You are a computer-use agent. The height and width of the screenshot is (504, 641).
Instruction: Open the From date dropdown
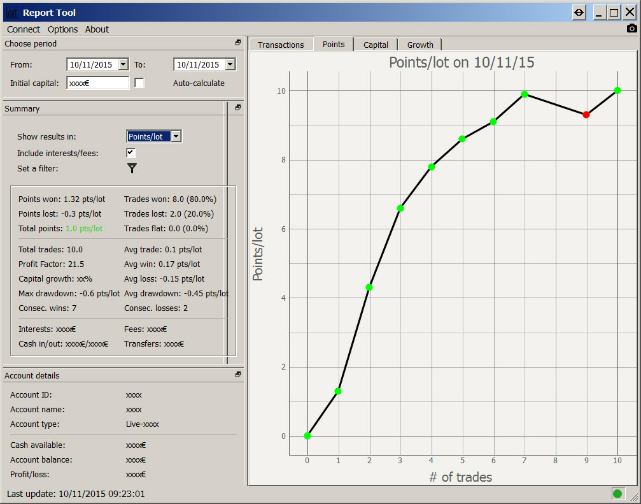pyautogui.click(x=123, y=64)
